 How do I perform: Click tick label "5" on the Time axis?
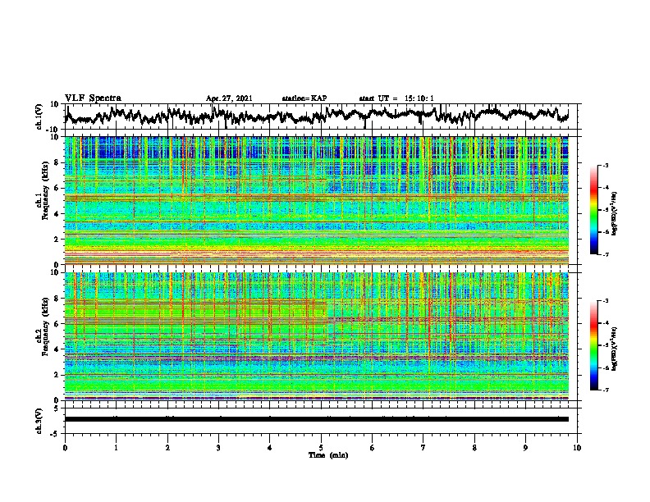click(321, 448)
